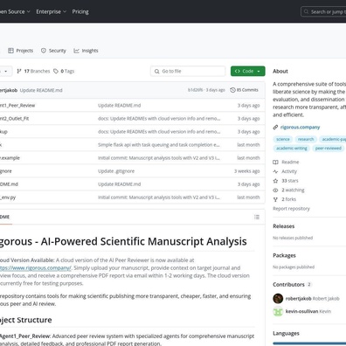The width and height of the screenshot is (346, 346).
Task: Click the star icon beside 33 stars
Action: pyautogui.click(x=275, y=181)
